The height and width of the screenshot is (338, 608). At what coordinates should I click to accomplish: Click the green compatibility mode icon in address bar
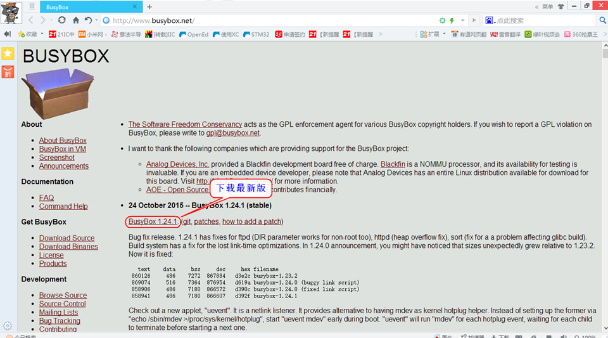[x=443, y=20]
